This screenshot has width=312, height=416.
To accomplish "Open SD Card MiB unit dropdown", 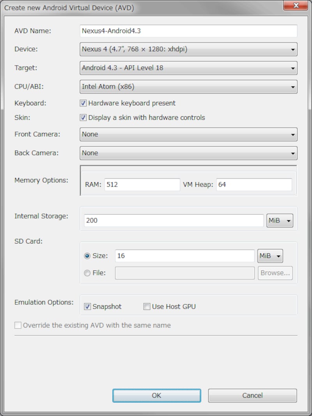I will pyautogui.click(x=270, y=256).
